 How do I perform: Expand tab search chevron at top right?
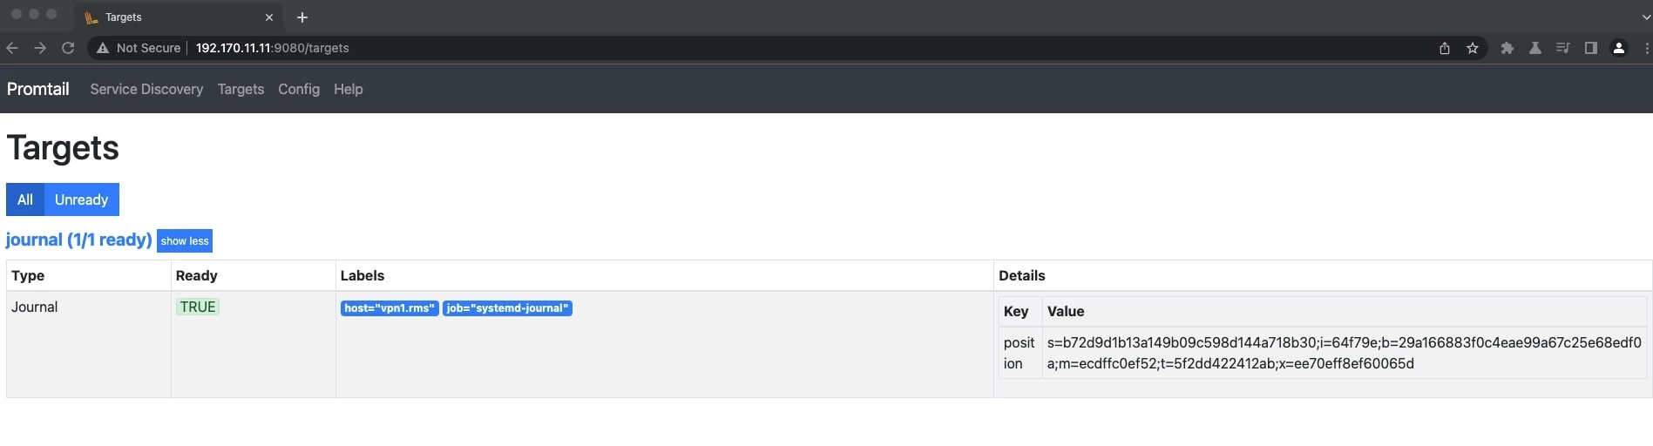click(x=1646, y=17)
